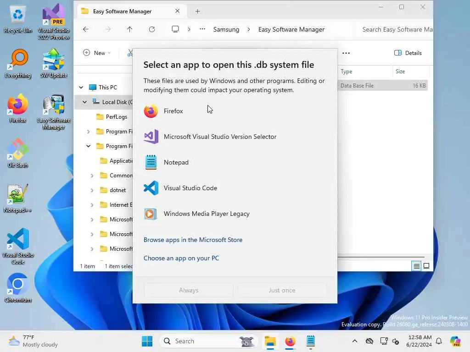The image size is (470, 352).
Task: Expand the first Program Files folder
Action: 88,132
